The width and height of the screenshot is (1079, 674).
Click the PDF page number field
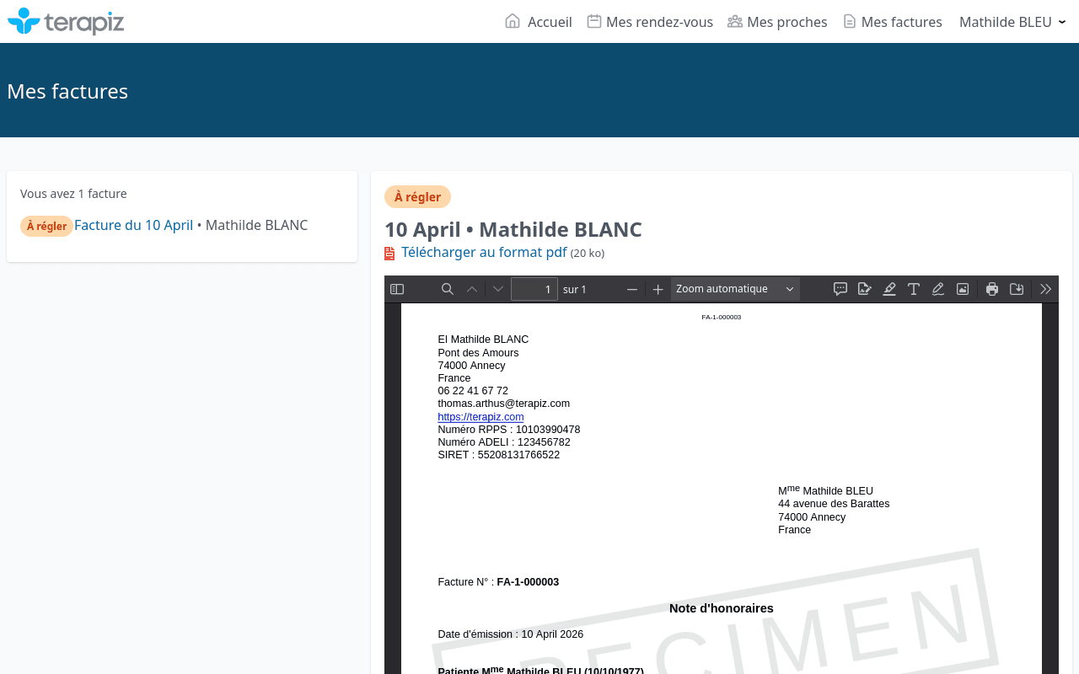[534, 289]
